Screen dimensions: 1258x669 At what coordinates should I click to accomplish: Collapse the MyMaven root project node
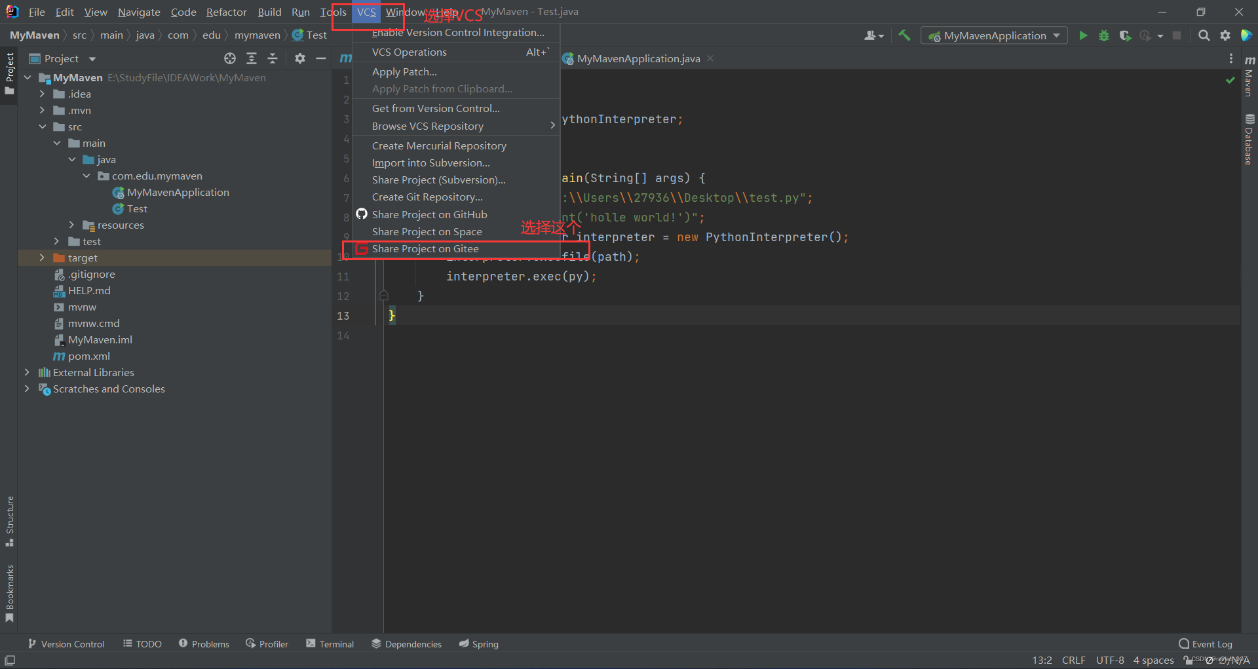(x=28, y=77)
